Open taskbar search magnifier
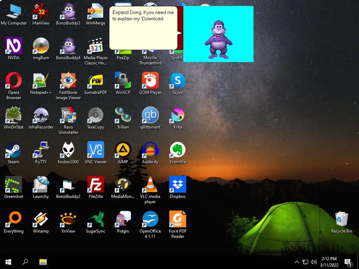Screen dimensions: 359x269 25,262
